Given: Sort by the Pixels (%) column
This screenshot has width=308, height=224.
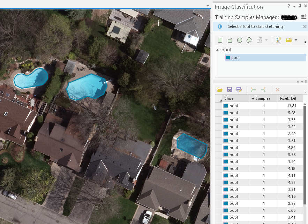Looking at the screenshot, I should pos(289,98).
